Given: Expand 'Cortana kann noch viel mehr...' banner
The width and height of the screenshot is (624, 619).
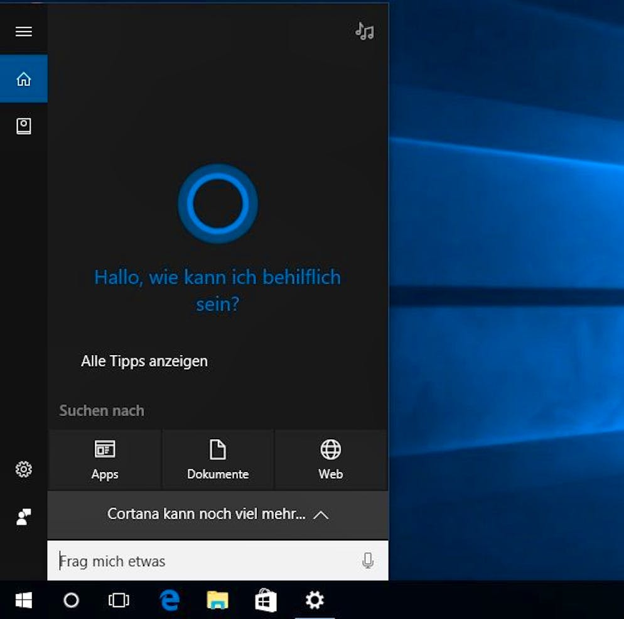Looking at the screenshot, I should [x=218, y=515].
